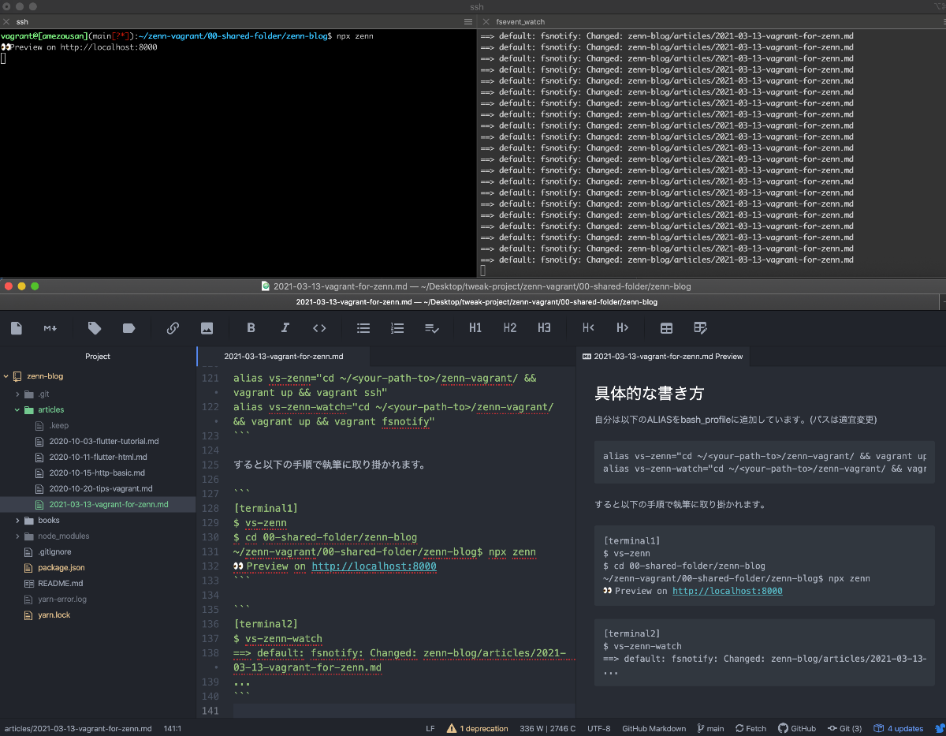This screenshot has width=946, height=736.
Task: Expand the books folder
Action: (17, 520)
